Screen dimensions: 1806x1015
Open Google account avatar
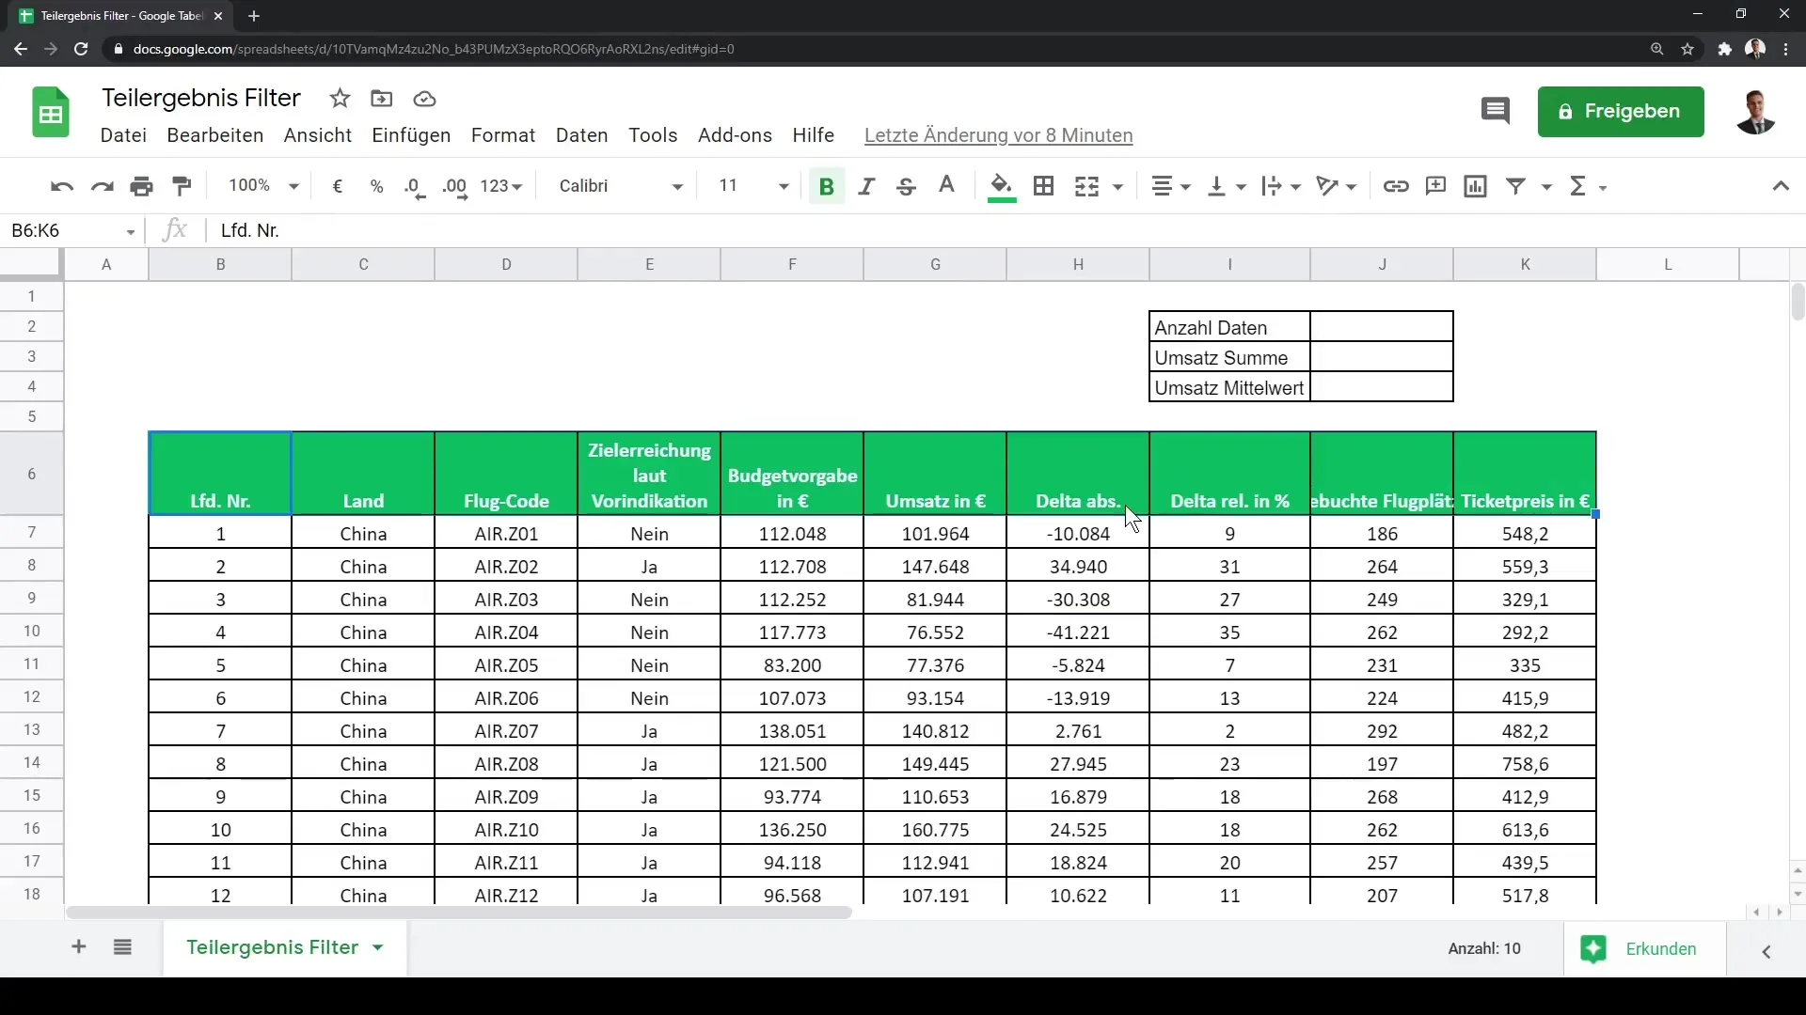(x=1755, y=112)
